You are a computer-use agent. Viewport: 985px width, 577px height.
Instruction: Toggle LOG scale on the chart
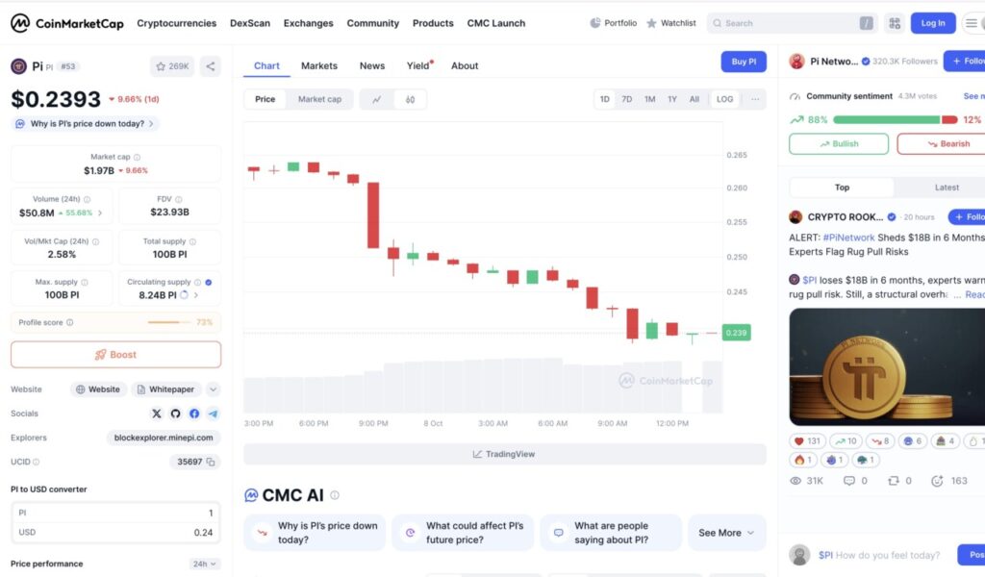[x=724, y=99]
